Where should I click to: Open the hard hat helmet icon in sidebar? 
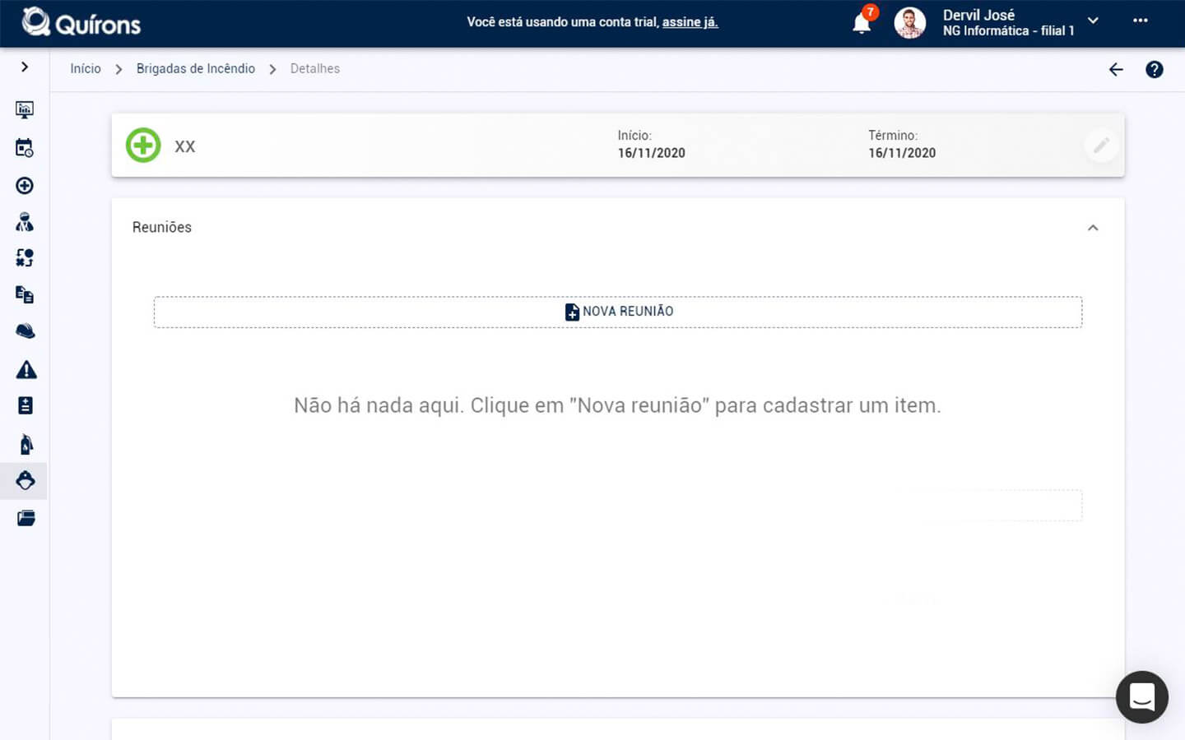(x=25, y=331)
